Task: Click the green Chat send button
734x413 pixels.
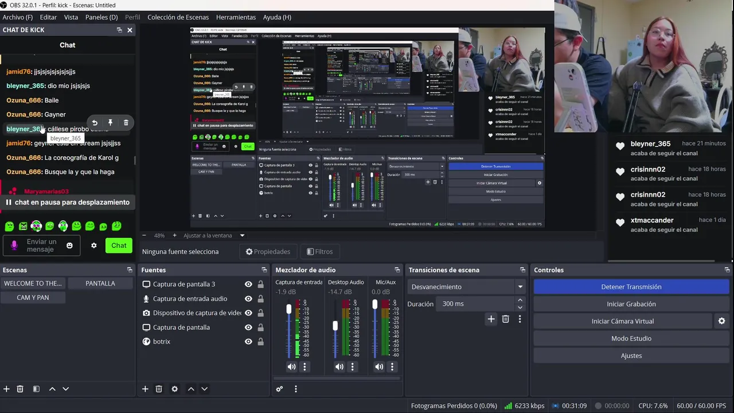Action: pos(119,246)
